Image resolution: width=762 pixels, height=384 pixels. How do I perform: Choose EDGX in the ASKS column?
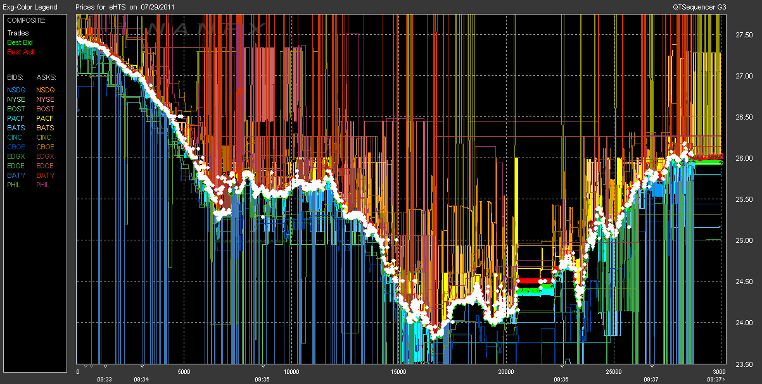pyautogui.click(x=45, y=156)
